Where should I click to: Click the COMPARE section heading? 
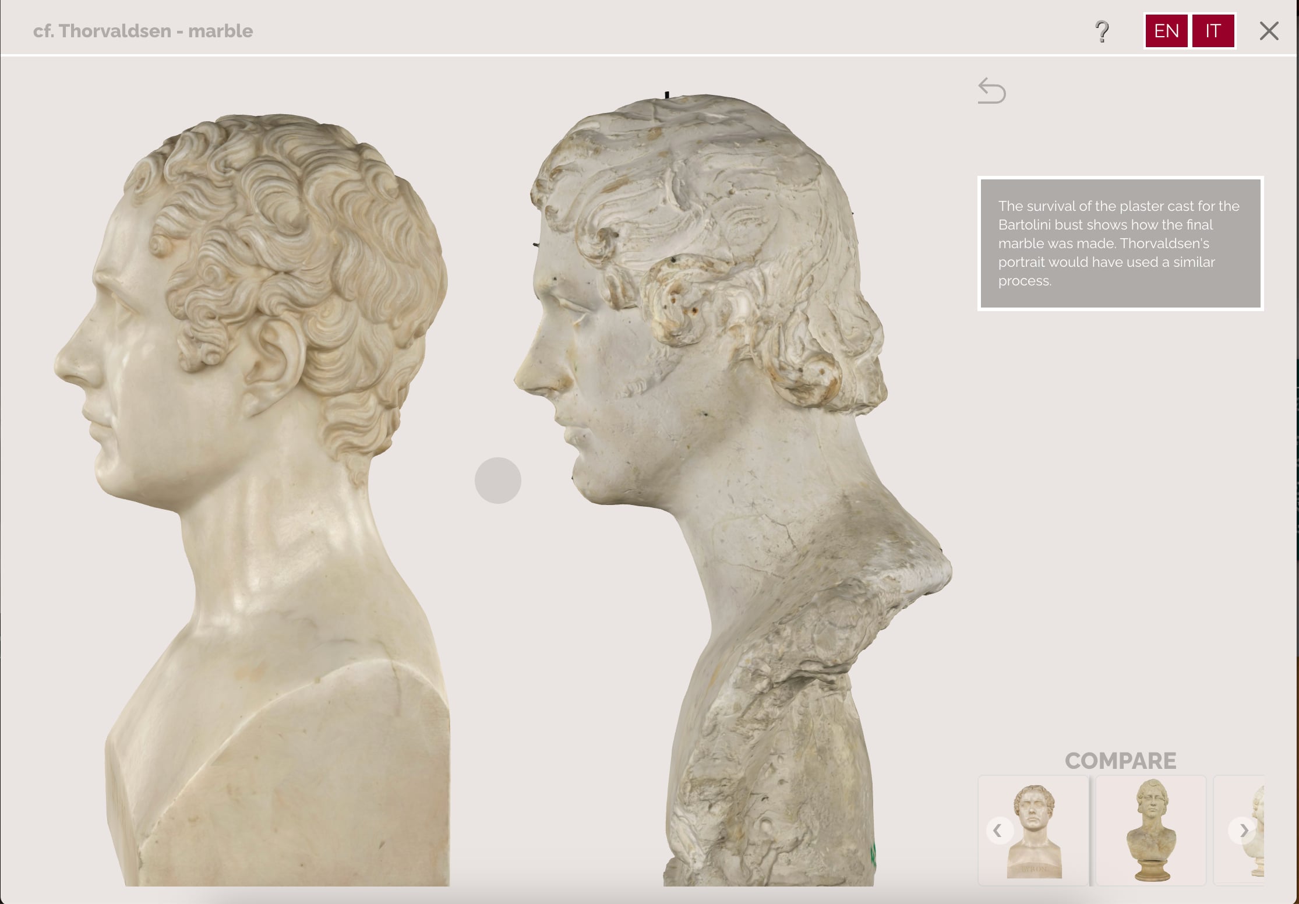tap(1120, 761)
